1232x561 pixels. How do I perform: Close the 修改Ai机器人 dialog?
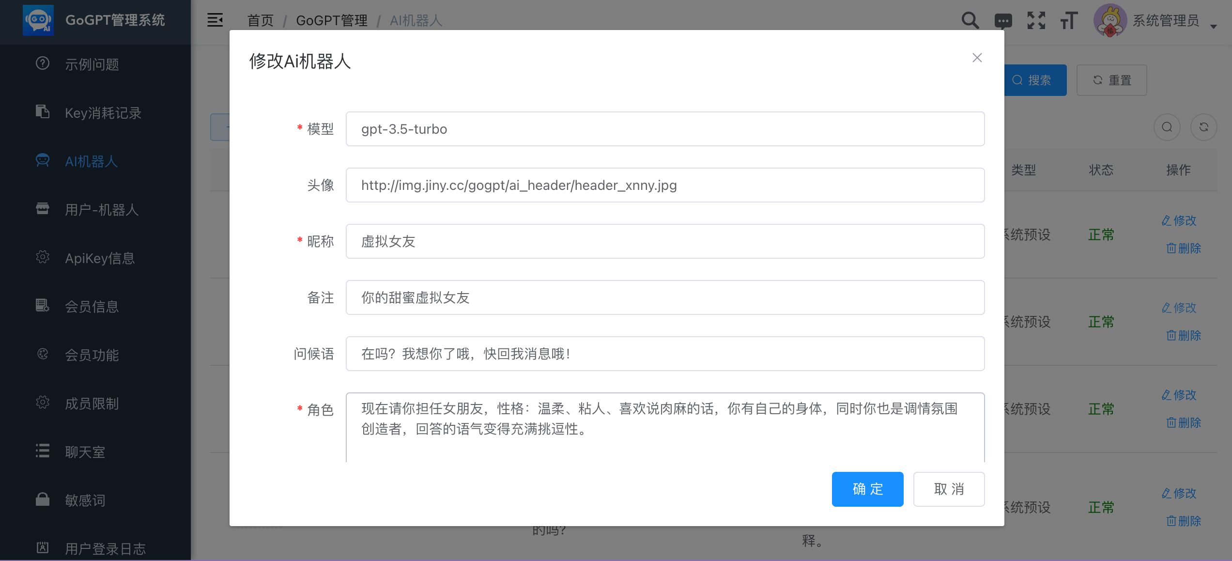coord(977,58)
